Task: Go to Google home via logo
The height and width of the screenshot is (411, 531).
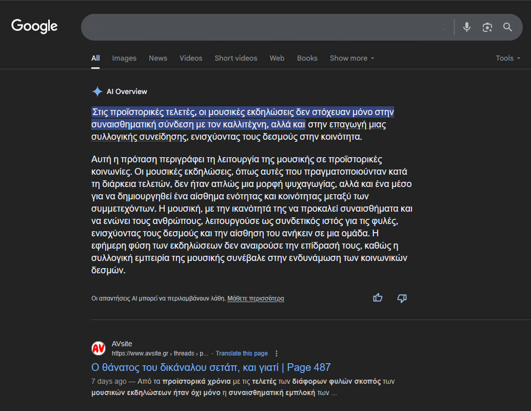Action: (34, 26)
